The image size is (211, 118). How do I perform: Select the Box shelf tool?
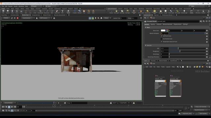[3, 12]
